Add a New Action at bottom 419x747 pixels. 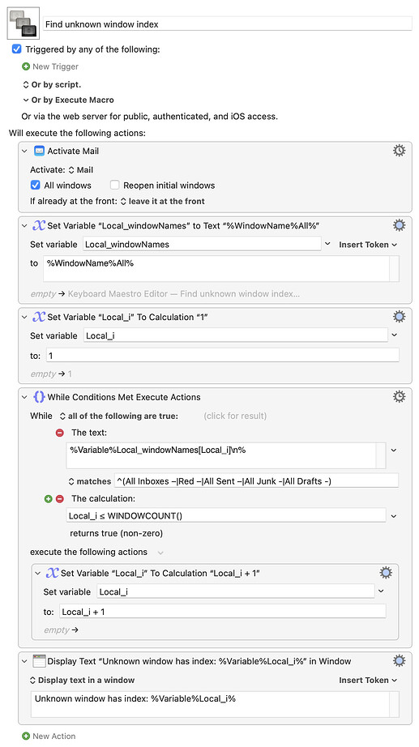49,736
